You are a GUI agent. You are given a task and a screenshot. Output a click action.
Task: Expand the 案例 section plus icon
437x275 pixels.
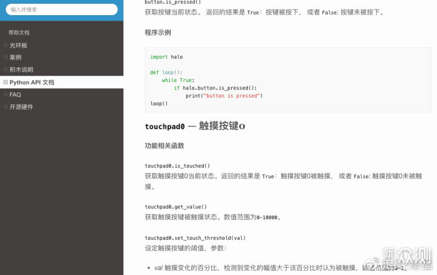[5, 58]
